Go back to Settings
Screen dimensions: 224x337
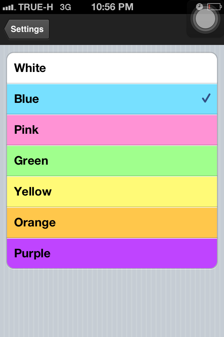point(27,29)
